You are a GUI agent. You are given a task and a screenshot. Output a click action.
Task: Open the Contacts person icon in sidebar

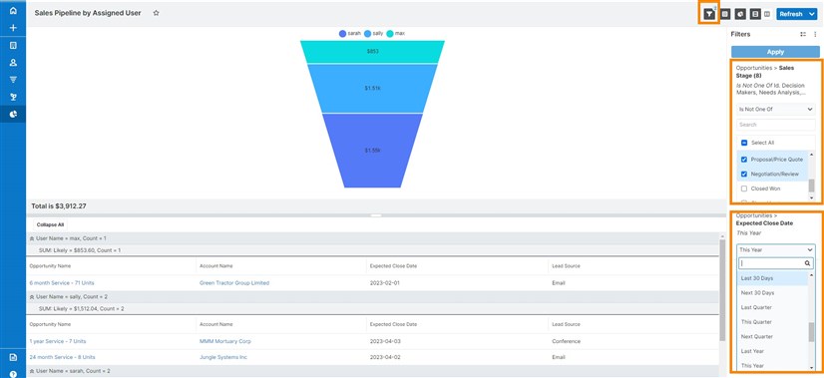[x=13, y=63]
